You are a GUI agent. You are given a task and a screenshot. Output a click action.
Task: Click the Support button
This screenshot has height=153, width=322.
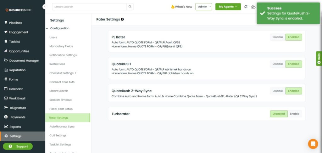18,146
